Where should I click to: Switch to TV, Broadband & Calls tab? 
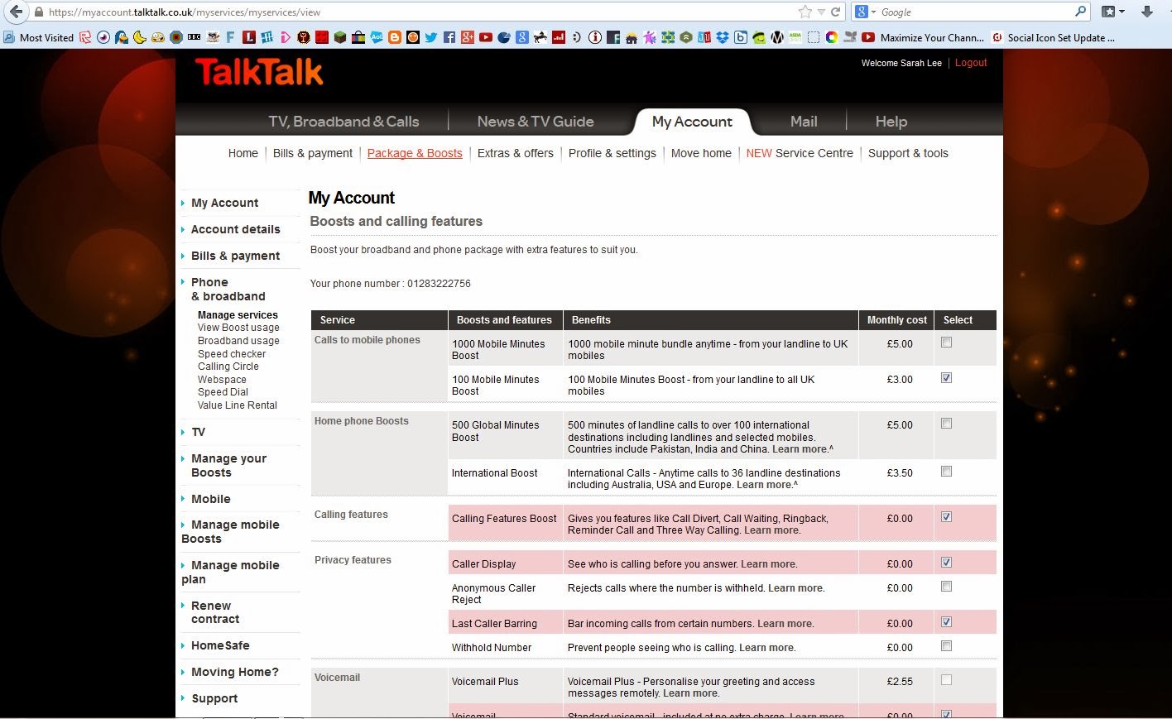coord(343,122)
